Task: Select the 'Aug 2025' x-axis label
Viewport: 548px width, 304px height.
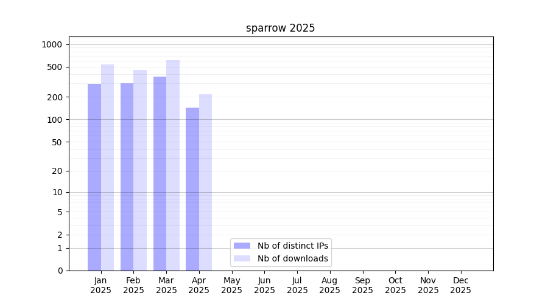Action: [329, 285]
